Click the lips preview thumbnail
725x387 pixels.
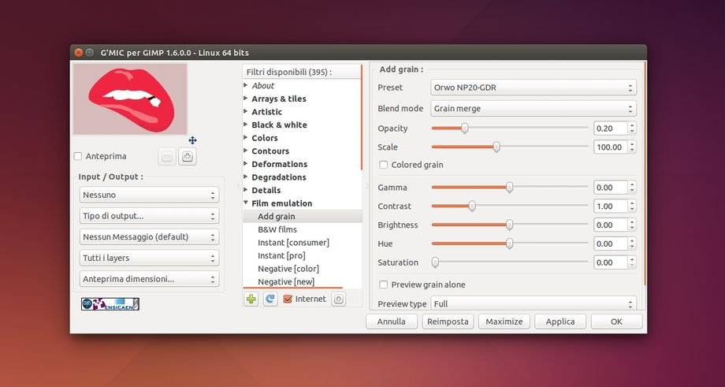pos(130,99)
